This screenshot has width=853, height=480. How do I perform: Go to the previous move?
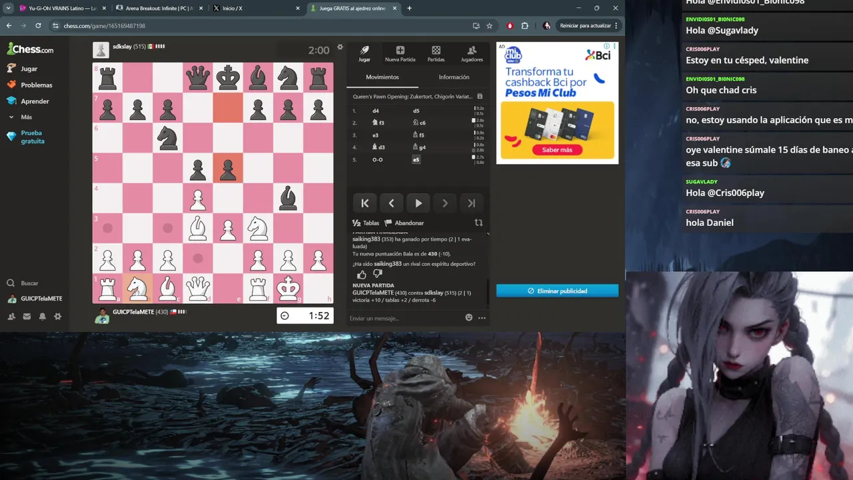tap(392, 203)
